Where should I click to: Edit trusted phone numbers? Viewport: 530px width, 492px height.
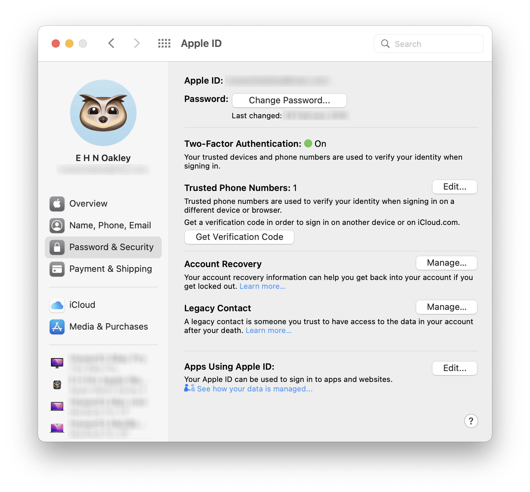pos(454,187)
